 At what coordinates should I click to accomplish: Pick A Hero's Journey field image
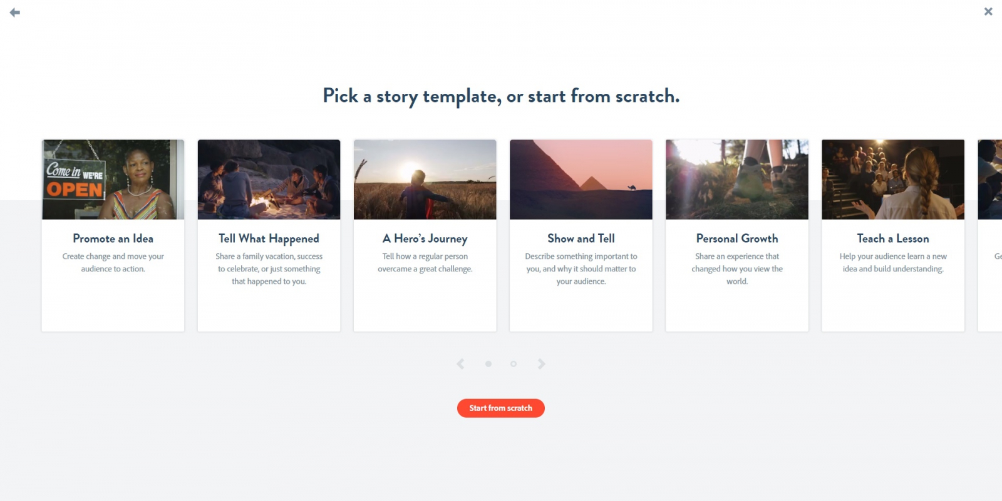[x=425, y=180]
